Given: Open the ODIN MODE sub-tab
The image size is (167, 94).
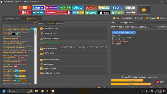Looking at the screenshot, I should click(42, 23).
